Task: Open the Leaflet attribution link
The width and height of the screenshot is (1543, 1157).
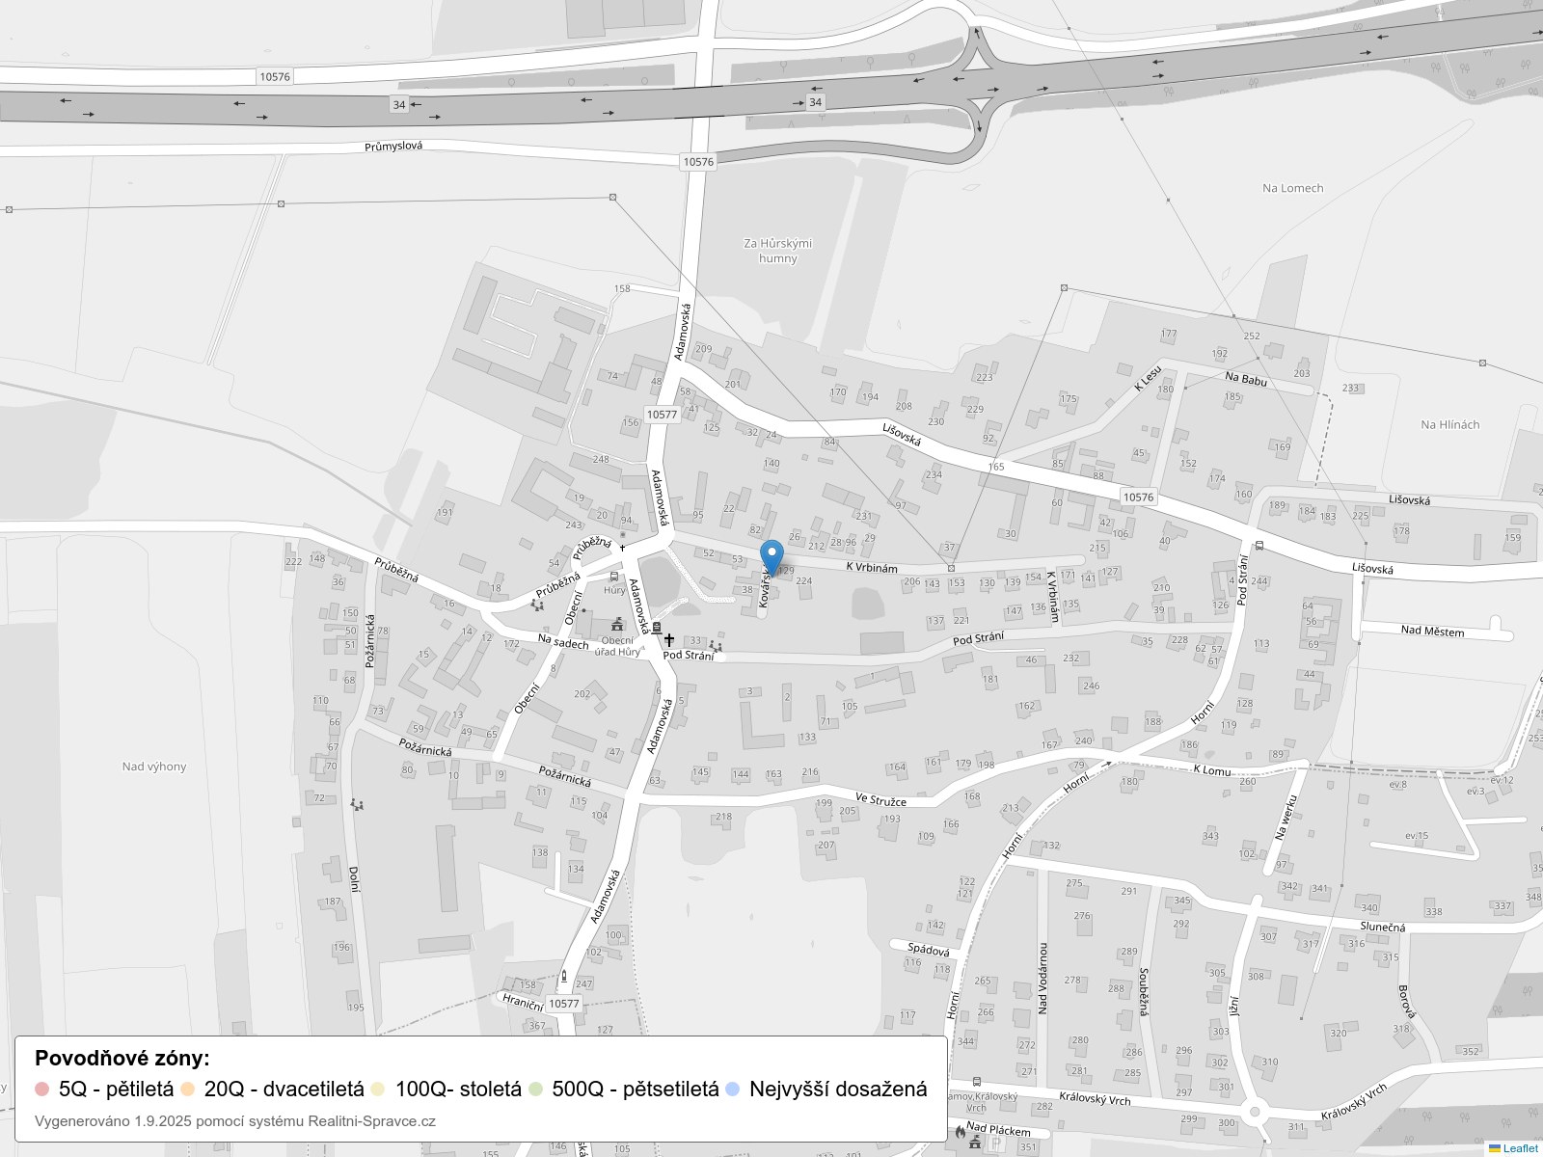Action: click(x=1520, y=1148)
